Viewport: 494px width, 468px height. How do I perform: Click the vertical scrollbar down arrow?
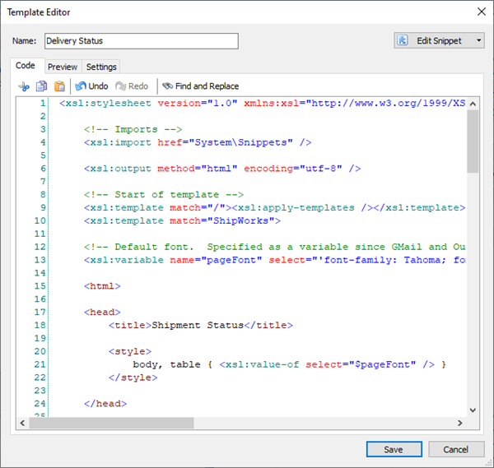473,410
